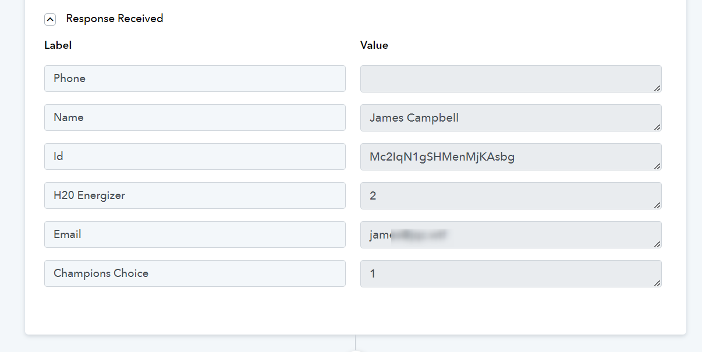Select the Phone label field
This screenshot has width=702, height=352.
tap(195, 79)
